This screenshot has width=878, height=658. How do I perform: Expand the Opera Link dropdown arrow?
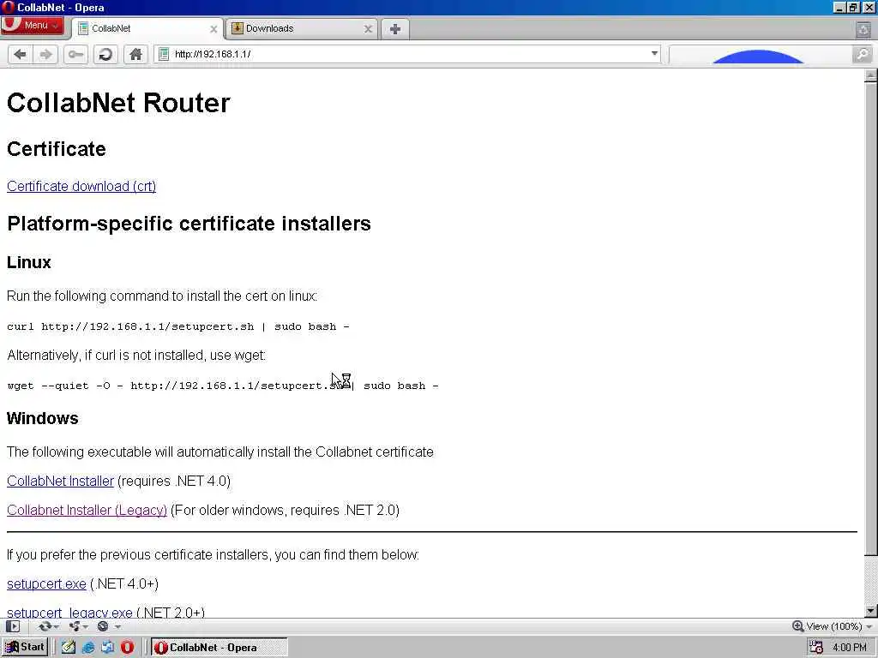point(57,627)
